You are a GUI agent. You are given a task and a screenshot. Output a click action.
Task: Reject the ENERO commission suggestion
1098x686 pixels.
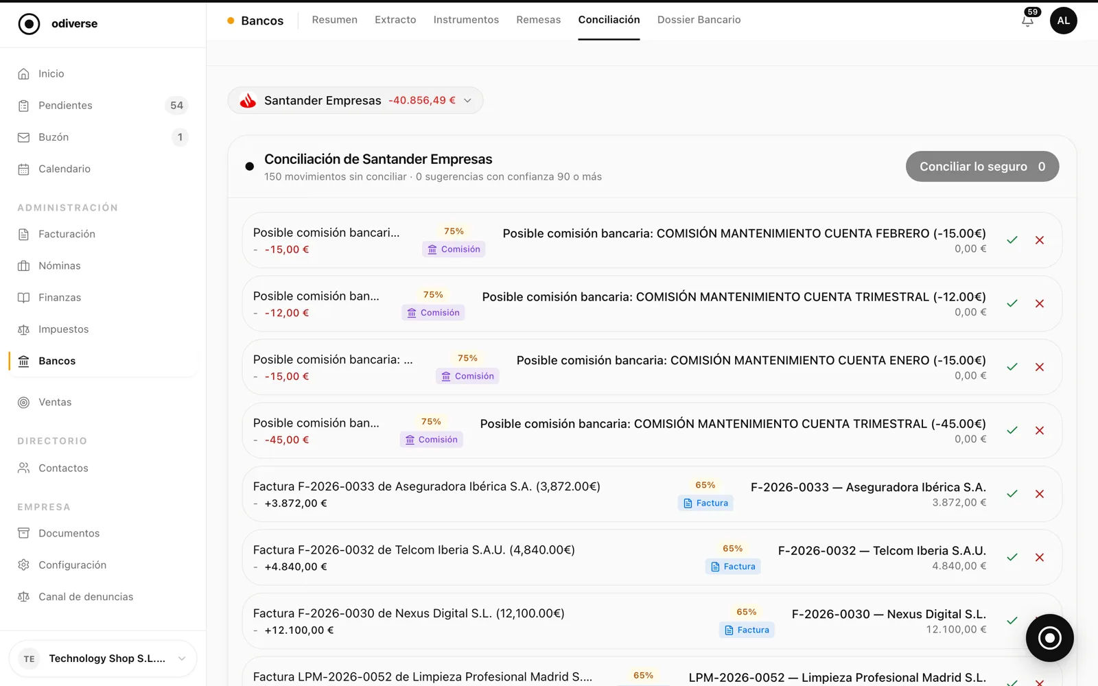coord(1040,367)
